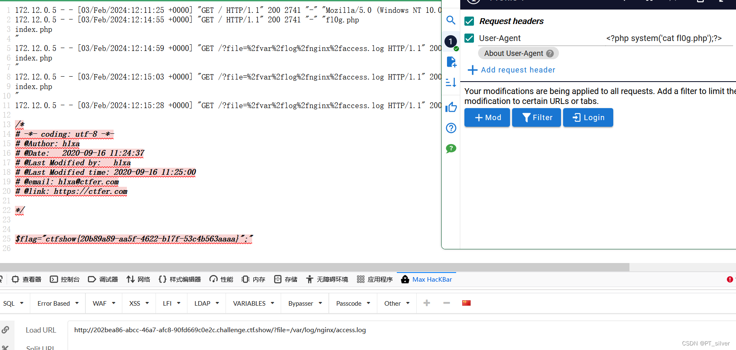Click Add request header

[511, 70]
